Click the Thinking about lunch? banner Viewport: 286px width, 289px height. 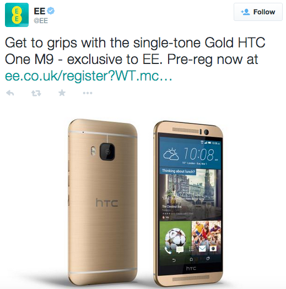point(178,171)
